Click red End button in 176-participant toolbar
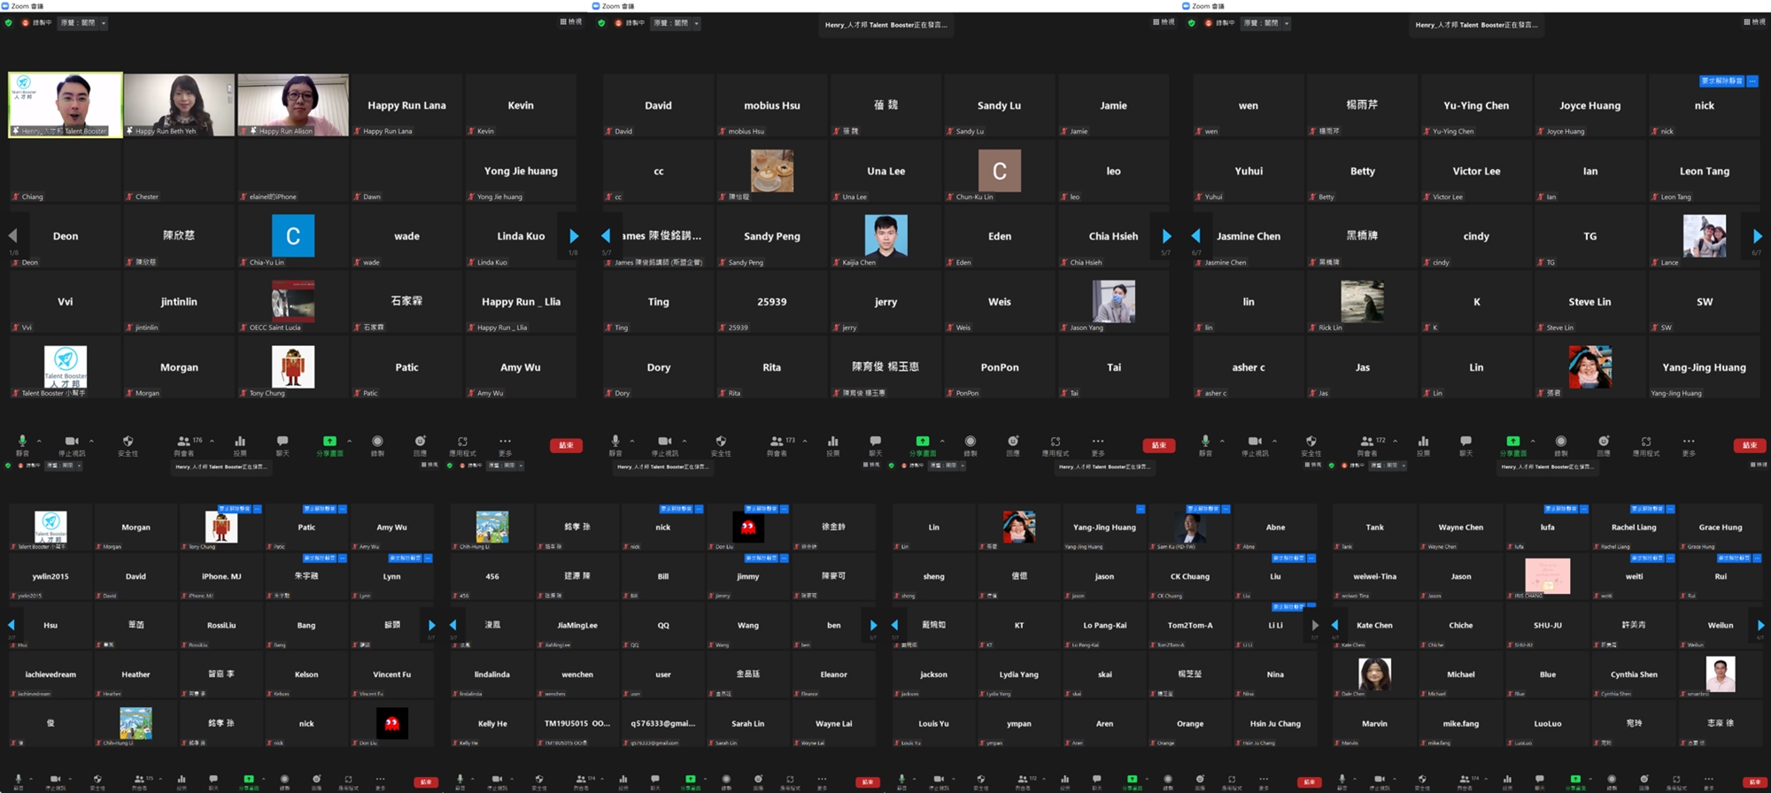Image resolution: width=1771 pixels, height=793 pixels. click(566, 445)
